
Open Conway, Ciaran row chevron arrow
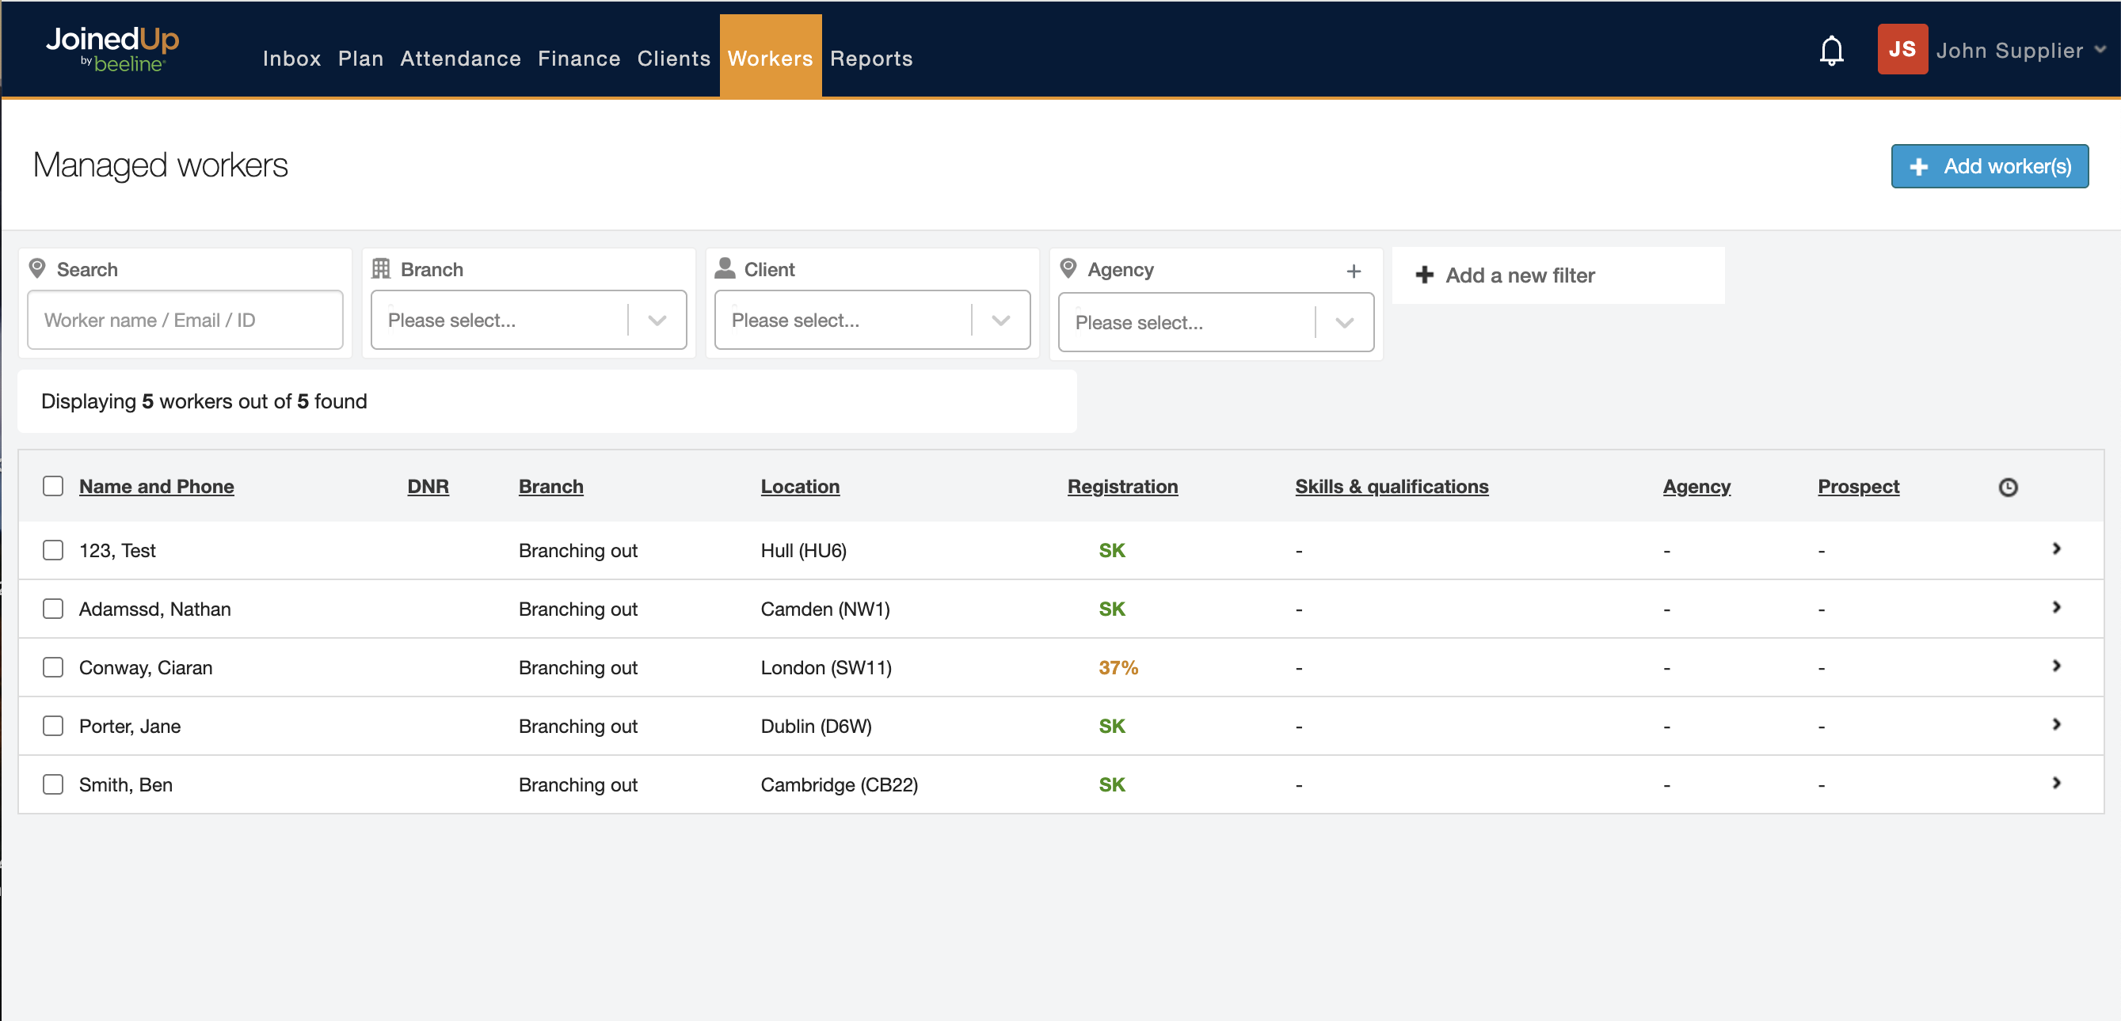tap(2056, 666)
